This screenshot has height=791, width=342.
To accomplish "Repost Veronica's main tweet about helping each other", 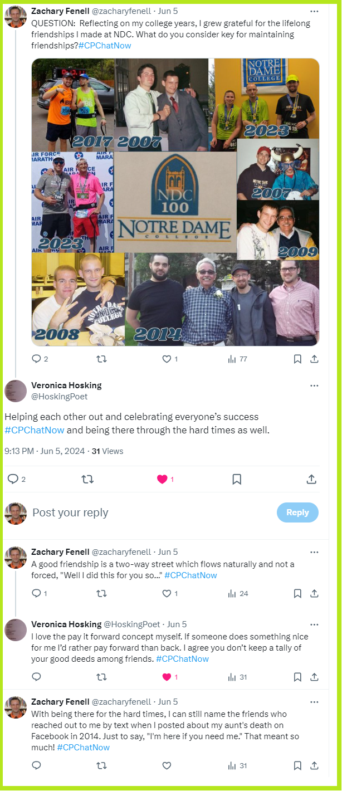I will (x=87, y=479).
